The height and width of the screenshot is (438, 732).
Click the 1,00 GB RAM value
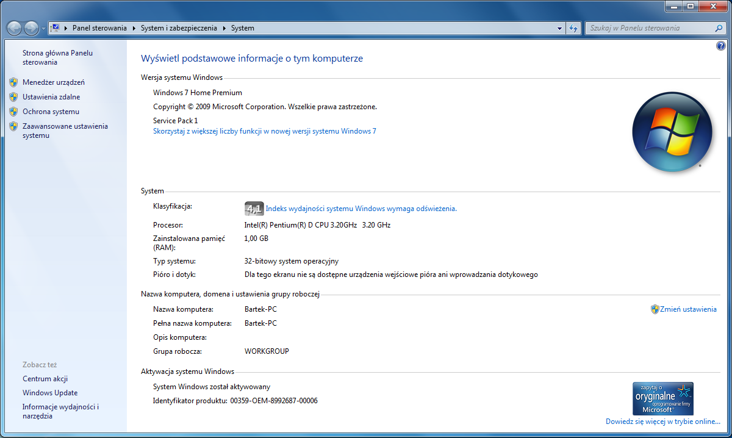pos(256,239)
